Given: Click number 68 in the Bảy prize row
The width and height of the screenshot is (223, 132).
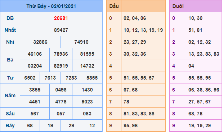Looking at the screenshot, I should pos(30,126).
